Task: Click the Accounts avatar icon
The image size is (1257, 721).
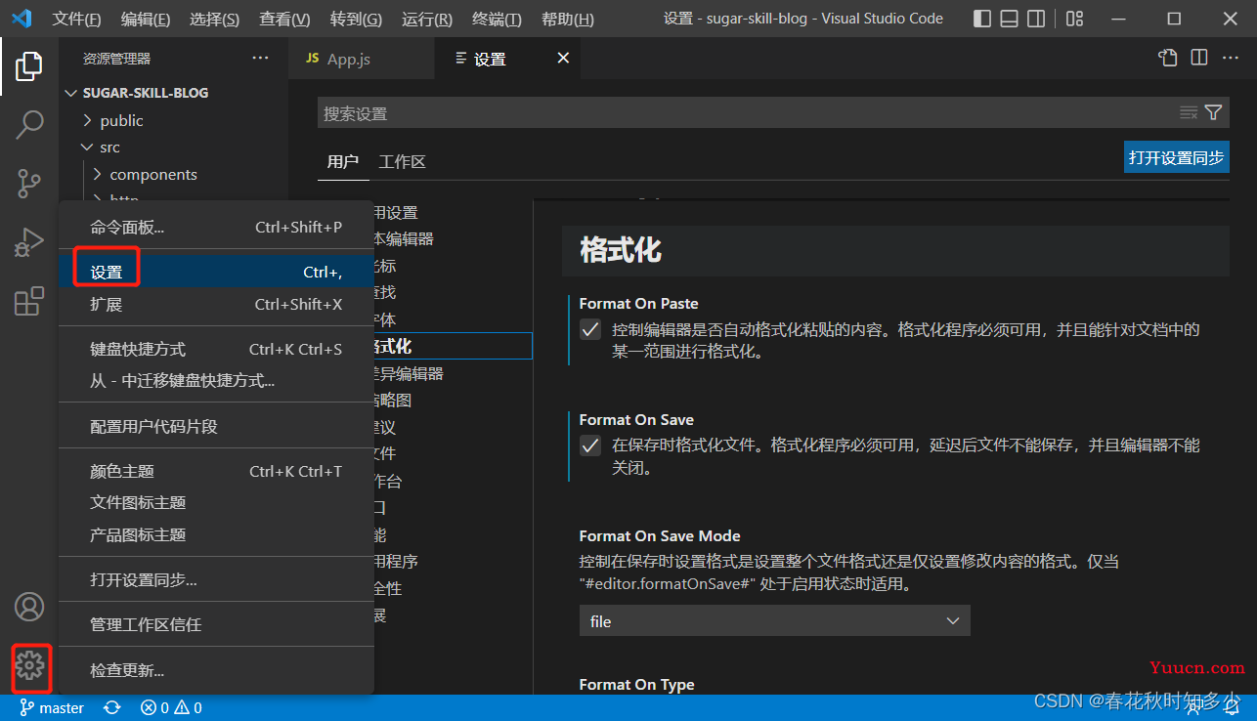Action: [29, 607]
